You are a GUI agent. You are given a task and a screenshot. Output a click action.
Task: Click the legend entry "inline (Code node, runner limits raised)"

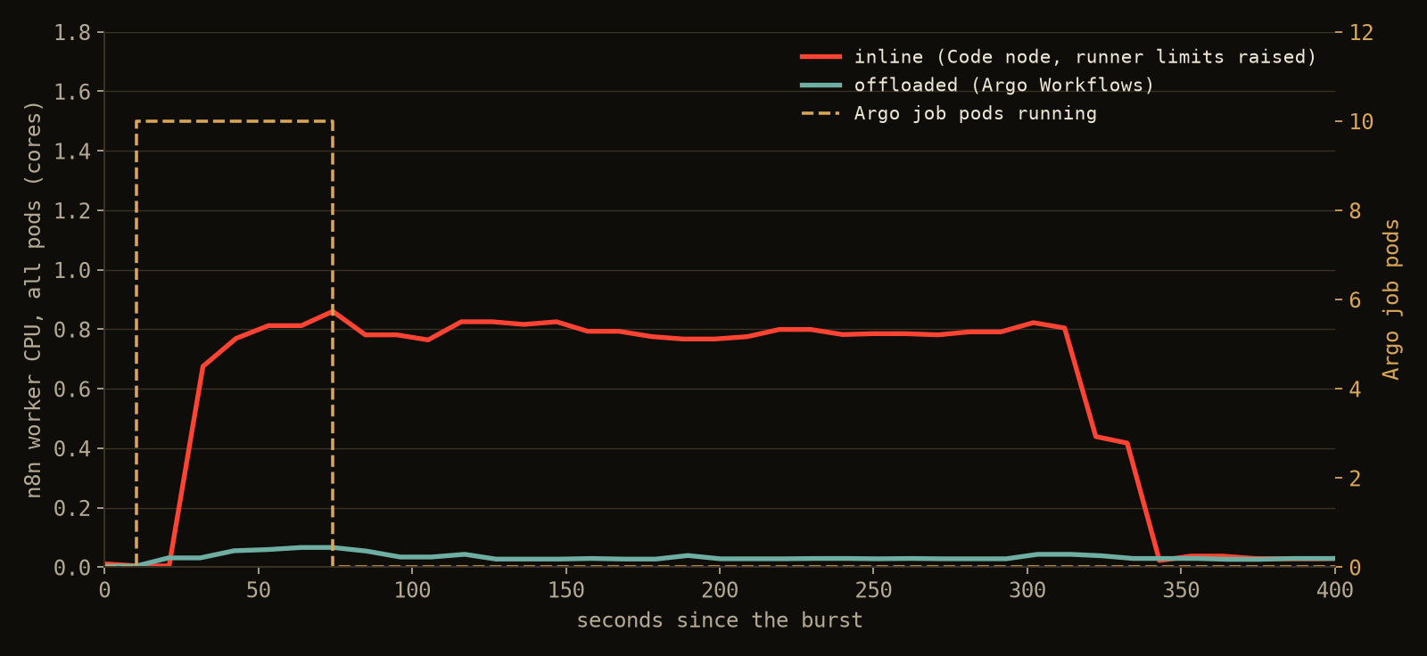pyautogui.click(x=1085, y=57)
